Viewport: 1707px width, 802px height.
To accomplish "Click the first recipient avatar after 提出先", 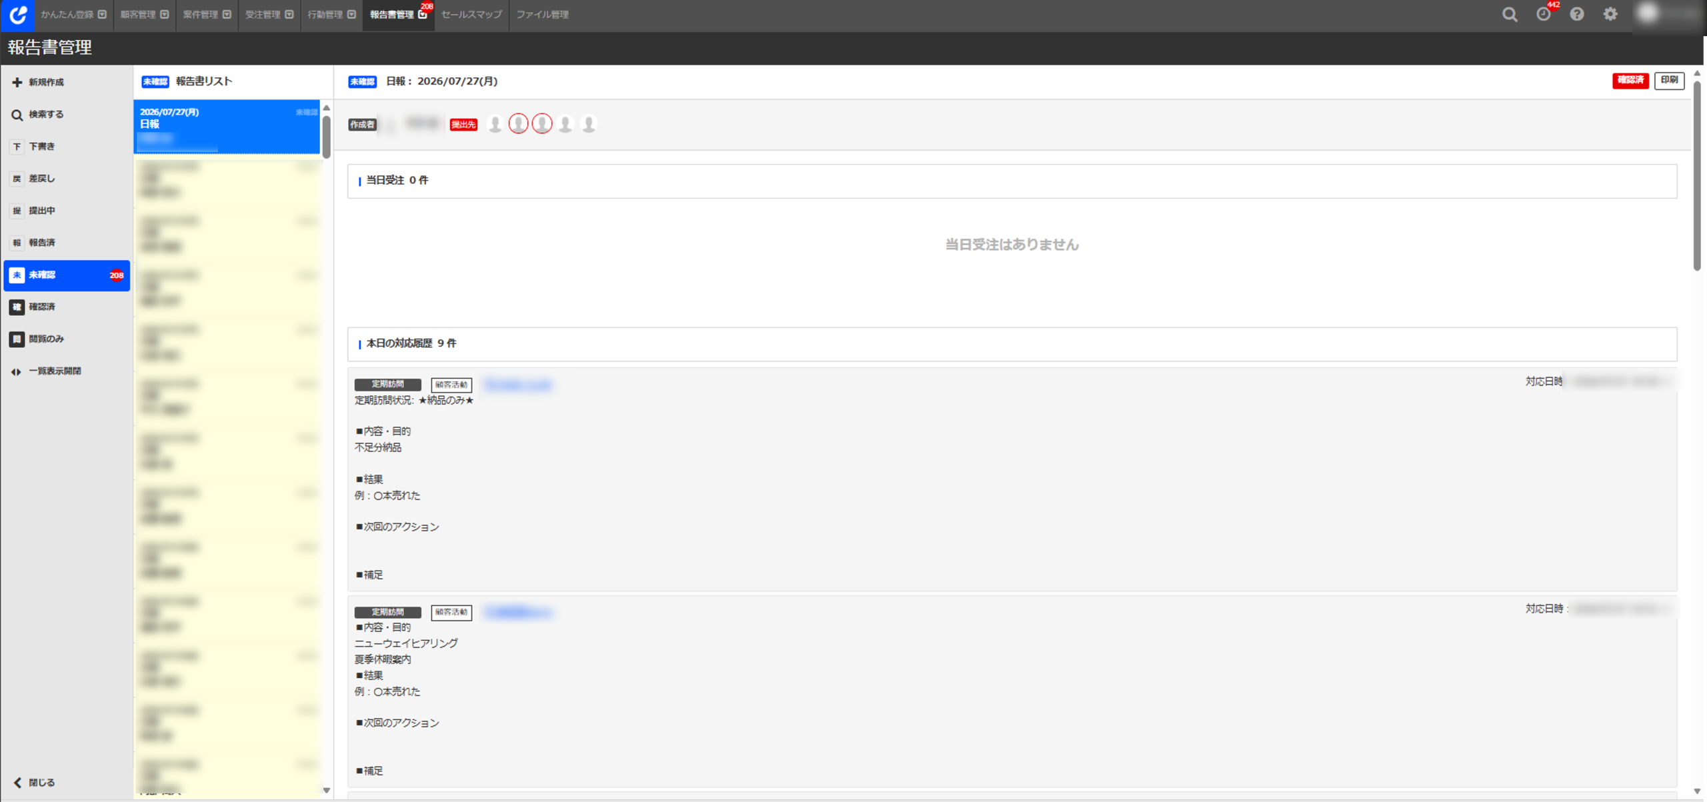I will click(x=495, y=124).
